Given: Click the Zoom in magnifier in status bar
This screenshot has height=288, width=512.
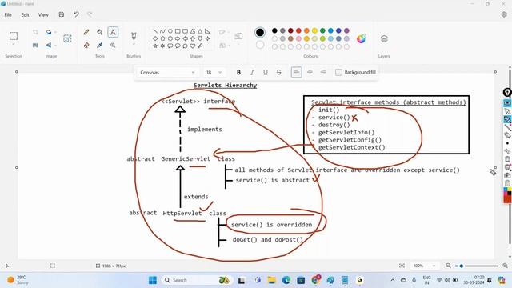Looking at the screenshot, I should pos(505,266).
